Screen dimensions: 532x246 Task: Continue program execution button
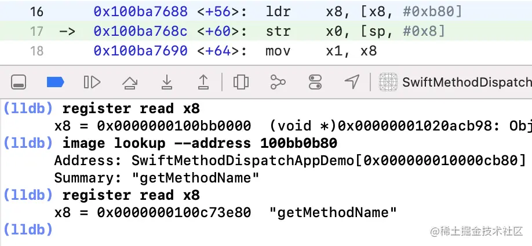coord(92,82)
